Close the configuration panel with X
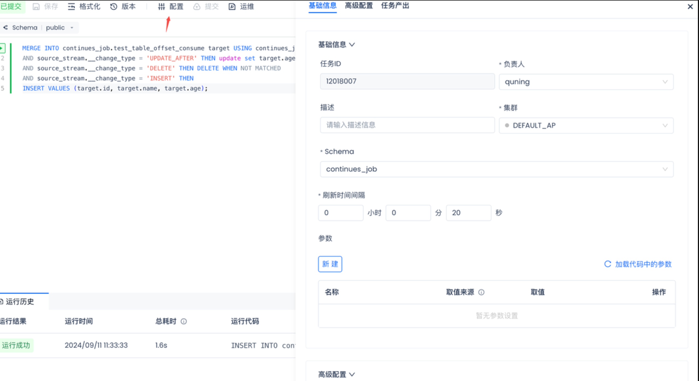The width and height of the screenshot is (699, 381). 690,7
